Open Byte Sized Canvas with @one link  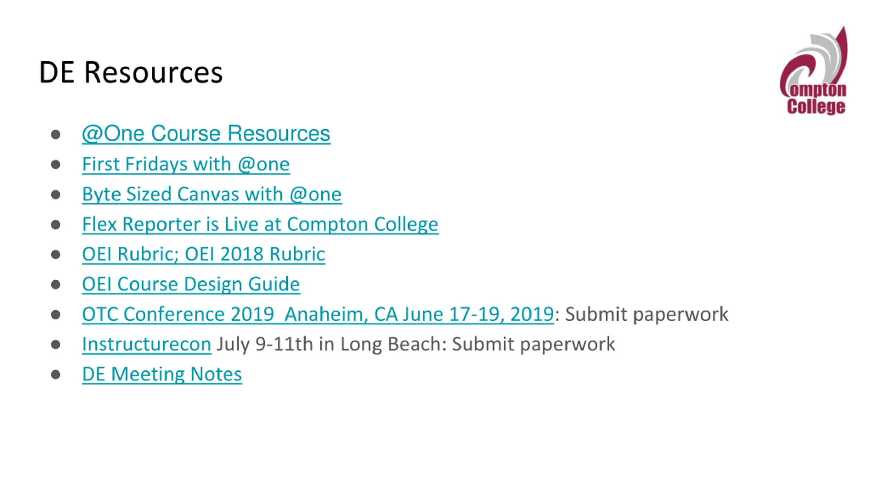(x=212, y=194)
